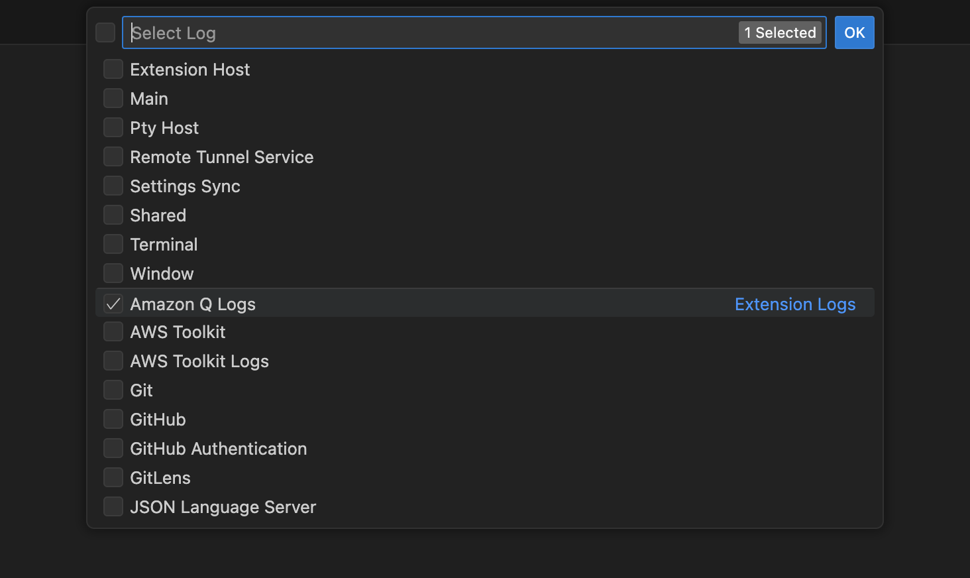Image resolution: width=970 pixels, height=578 pixels.
Task: Click the 1 Selected badge
Action: (780, 32)
